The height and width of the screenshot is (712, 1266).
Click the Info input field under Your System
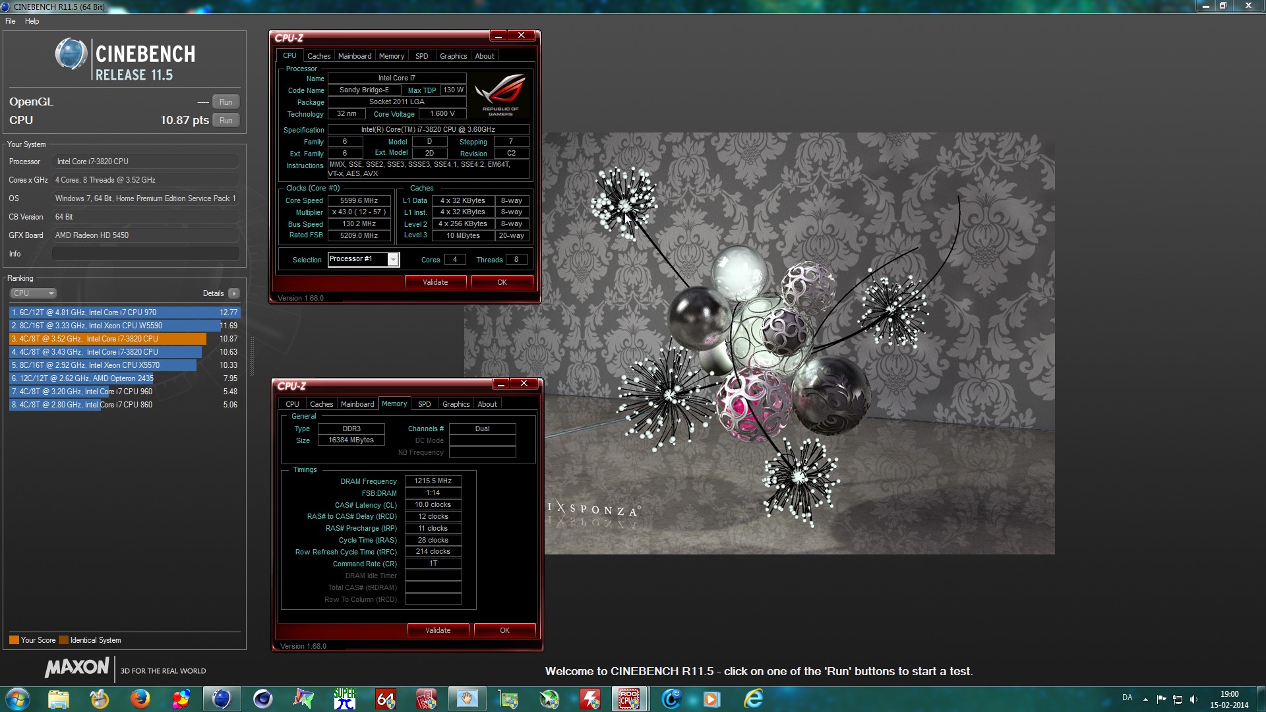point(145,254)
